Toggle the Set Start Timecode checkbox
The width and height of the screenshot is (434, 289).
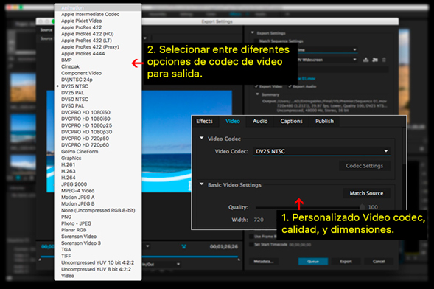tap(251, 245)
